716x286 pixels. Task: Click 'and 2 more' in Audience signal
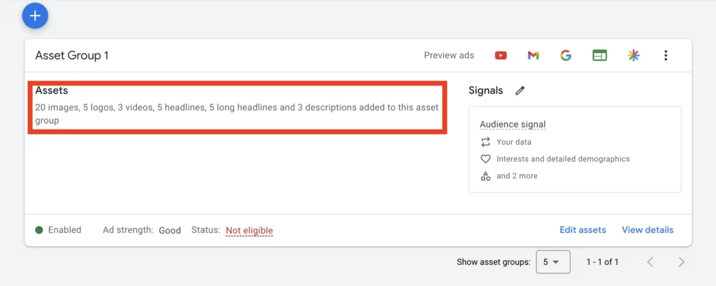pos(517,176)
